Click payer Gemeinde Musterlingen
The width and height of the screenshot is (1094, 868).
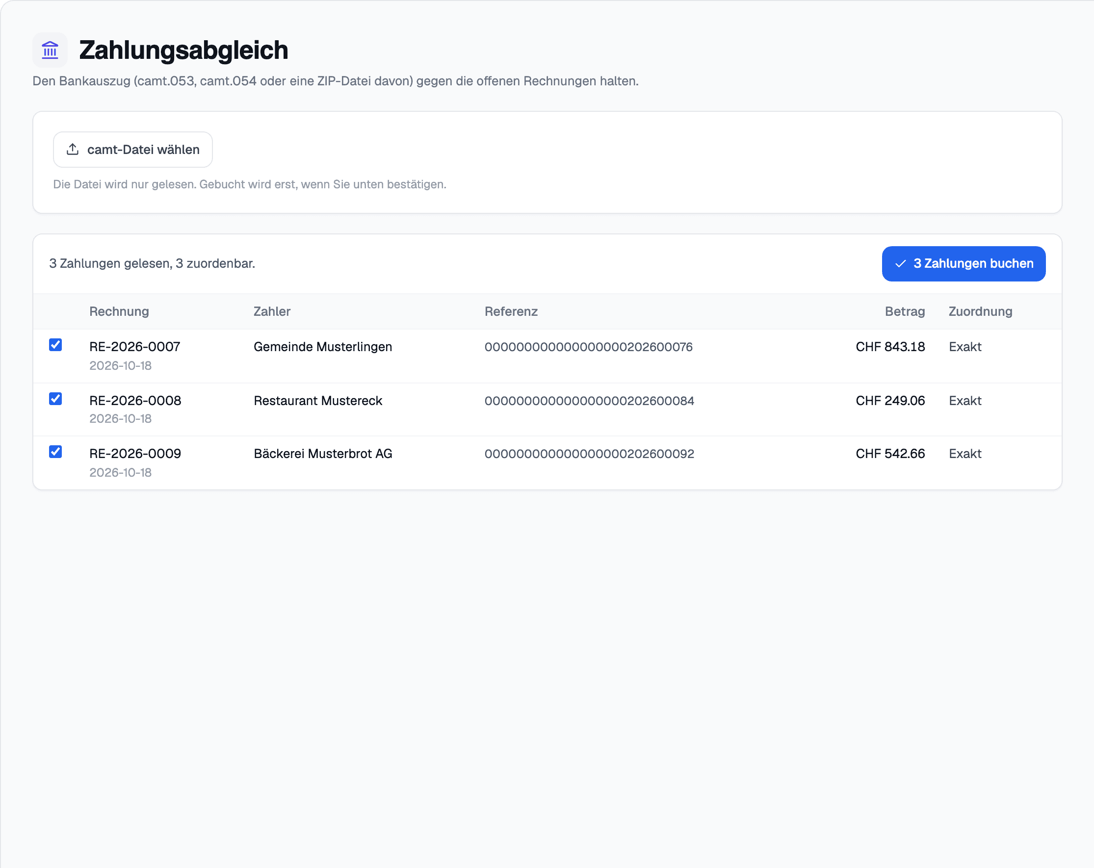tap(323, 347)
